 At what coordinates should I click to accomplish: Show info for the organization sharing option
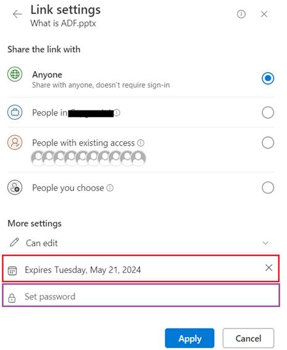117,113
